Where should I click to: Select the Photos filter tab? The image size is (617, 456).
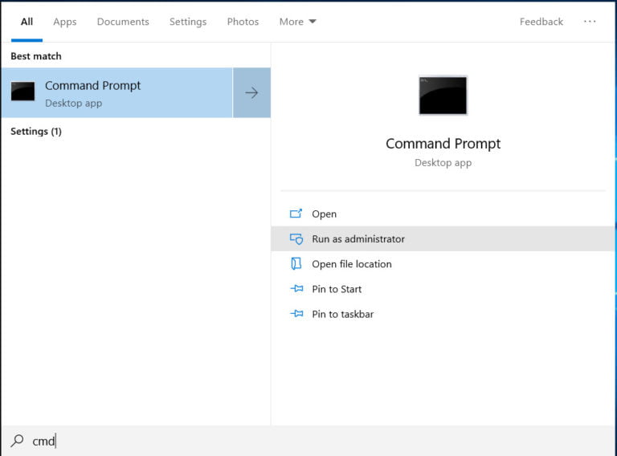click(243, 22)
